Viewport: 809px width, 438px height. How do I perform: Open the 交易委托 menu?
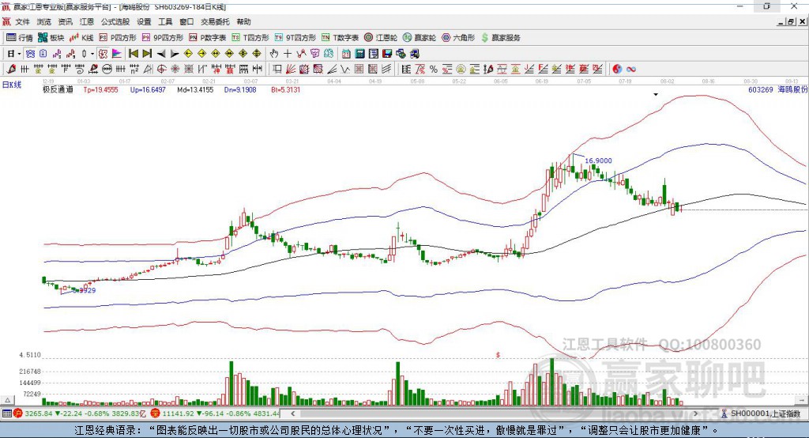pyautogui.click(x=215, y=21)
